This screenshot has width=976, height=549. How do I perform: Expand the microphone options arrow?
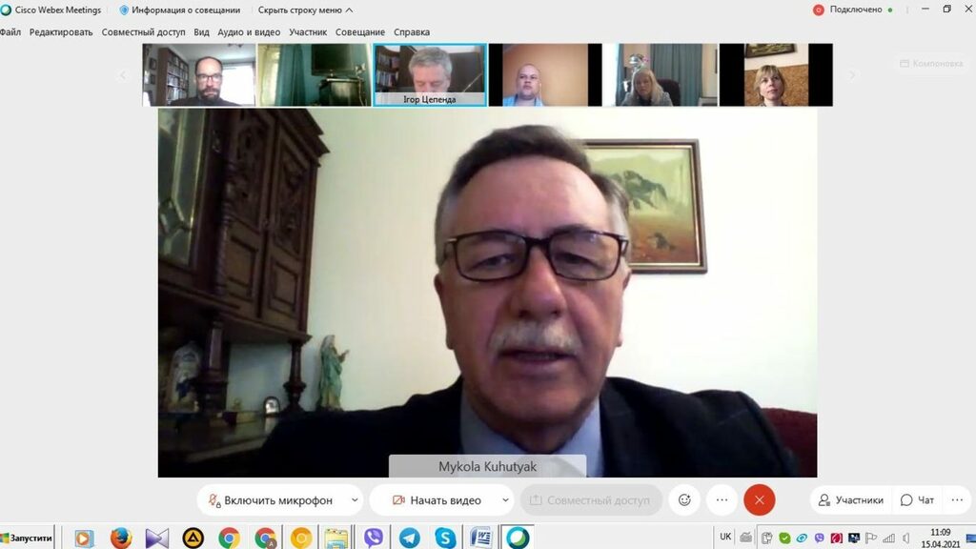pos(355,500)
